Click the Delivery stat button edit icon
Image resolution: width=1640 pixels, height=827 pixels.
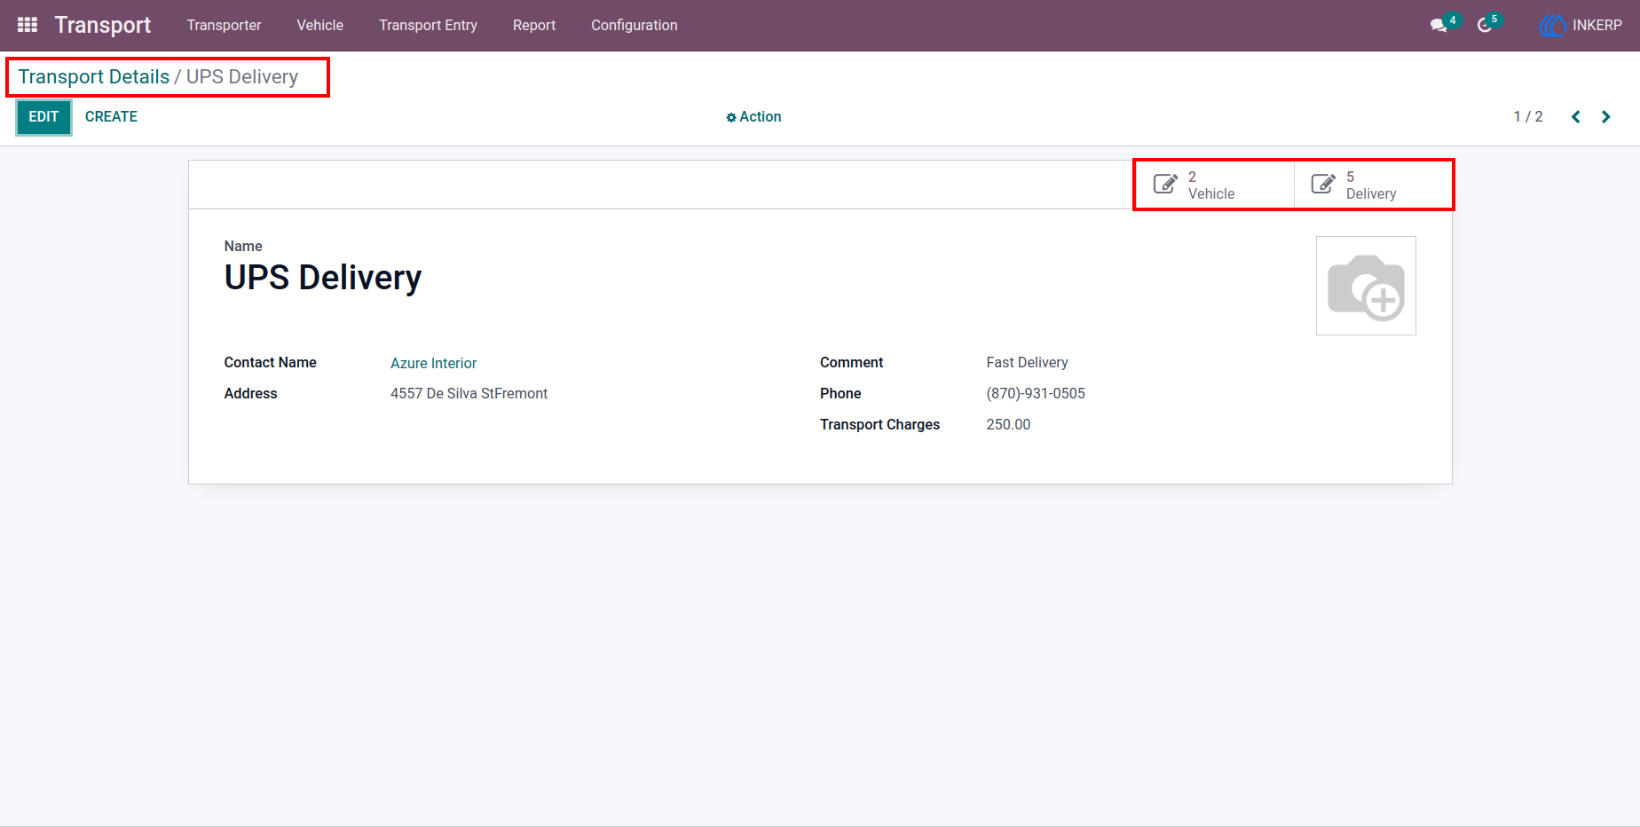pyautogui.click(x=1323, y=185)
